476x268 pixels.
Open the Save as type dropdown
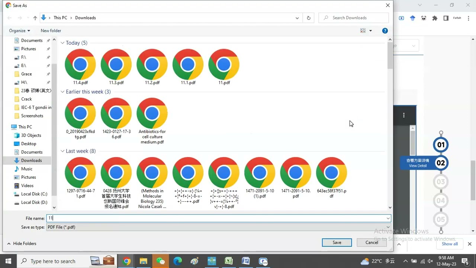(x=219, y=227)
